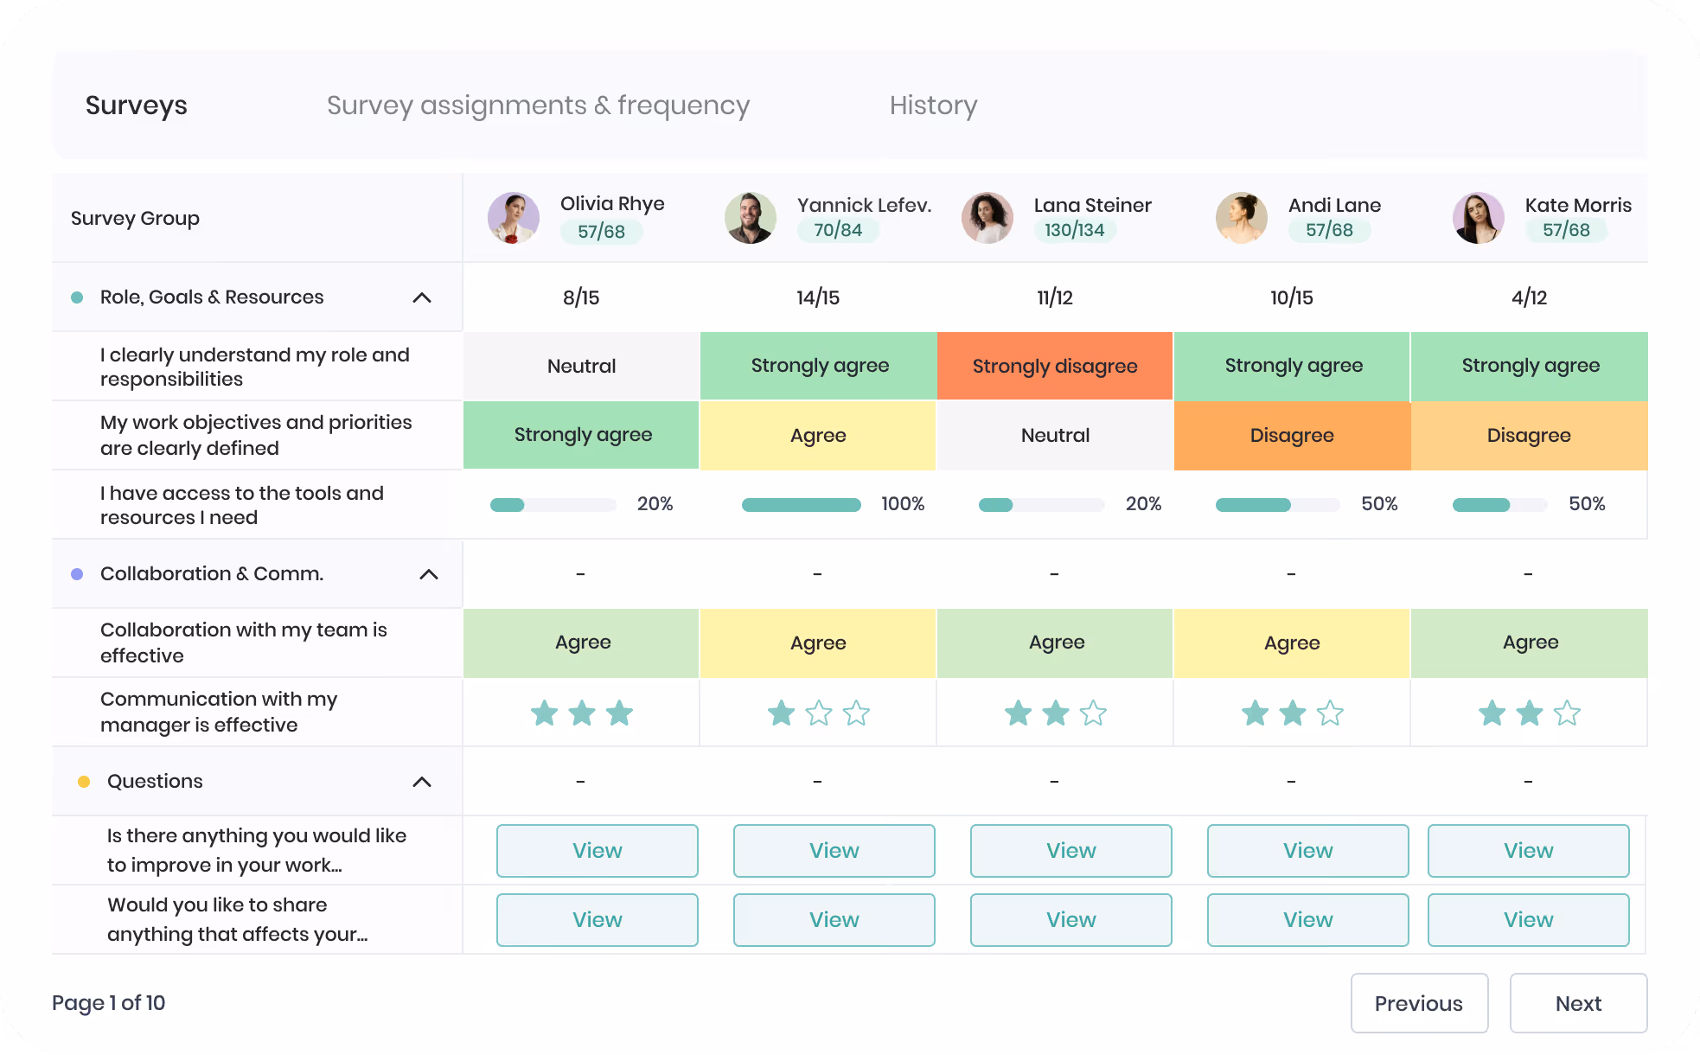Click the 4/12 group score

[1529, 297]
